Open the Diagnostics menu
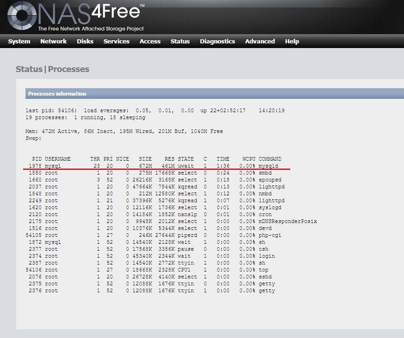Image resolution: width=404 pixels, height=338 pixels. tap(218, 42)
